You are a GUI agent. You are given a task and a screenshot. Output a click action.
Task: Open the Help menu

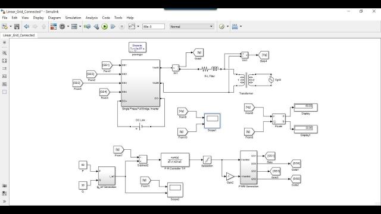click(x=130, y=18)
